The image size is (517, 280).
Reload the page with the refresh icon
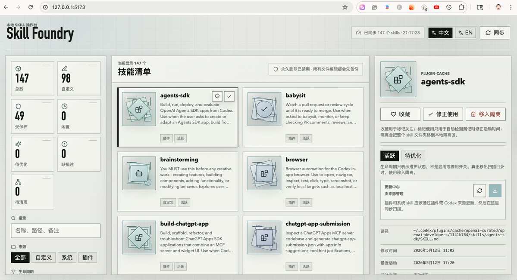point(30,7)
